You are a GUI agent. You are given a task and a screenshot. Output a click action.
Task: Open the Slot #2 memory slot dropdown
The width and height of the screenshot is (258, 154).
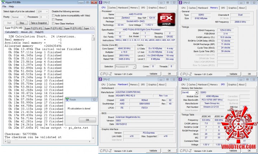coord(190,93)
